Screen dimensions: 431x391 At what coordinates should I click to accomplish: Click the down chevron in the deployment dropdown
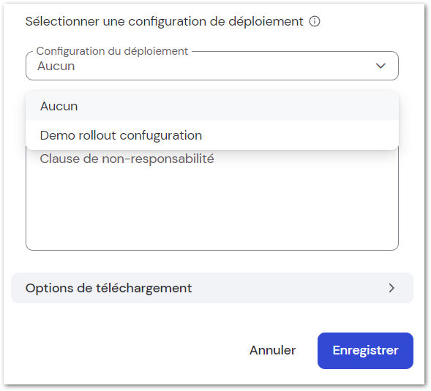coord(381,66)
